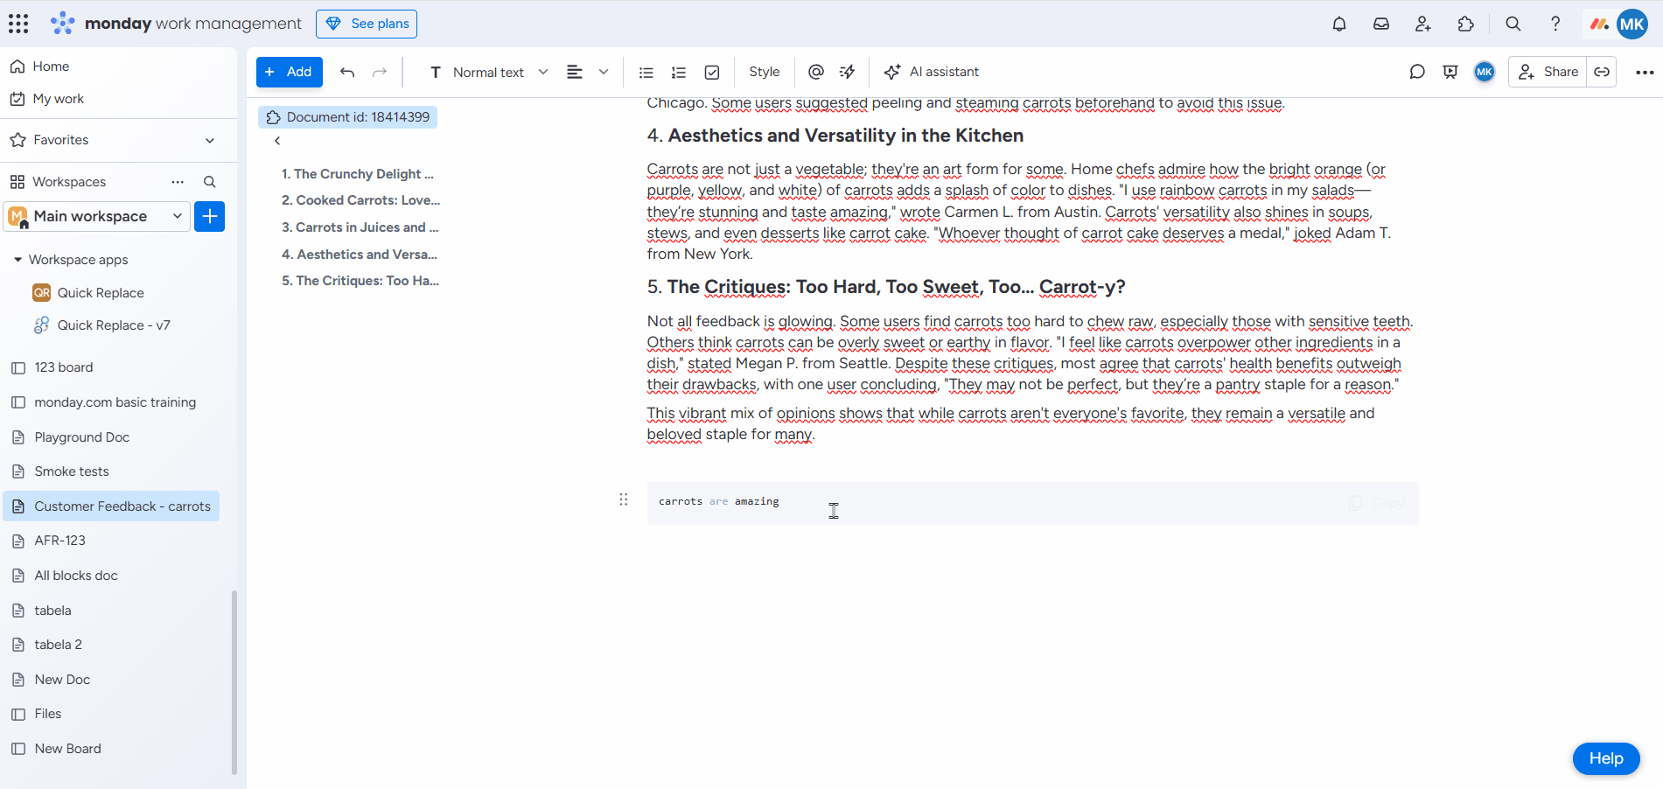This screenshot has height=789, width=1663.
Task: Open the Smoke tests doc
Action: tap(72, 471)
